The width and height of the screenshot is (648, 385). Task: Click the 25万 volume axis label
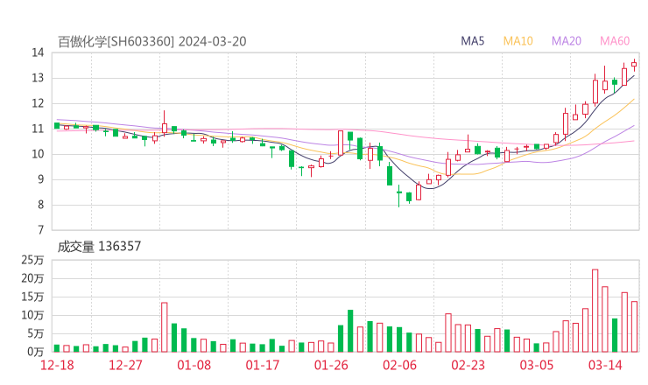tap(32, 260)
